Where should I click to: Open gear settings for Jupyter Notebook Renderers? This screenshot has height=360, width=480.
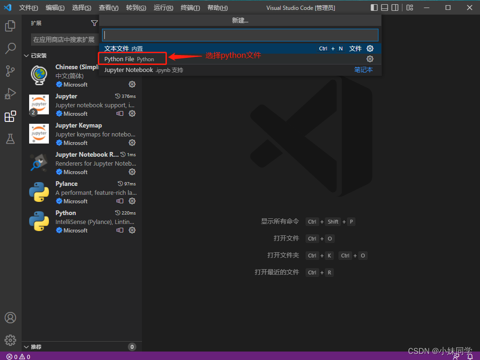click(132, 172)
